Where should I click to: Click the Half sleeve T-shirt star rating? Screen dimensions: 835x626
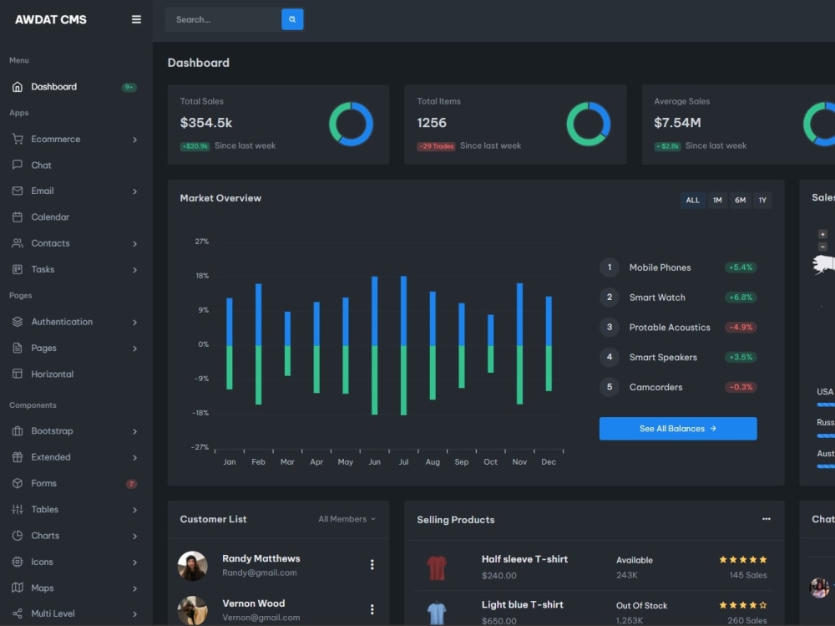(x=743, y=559)
